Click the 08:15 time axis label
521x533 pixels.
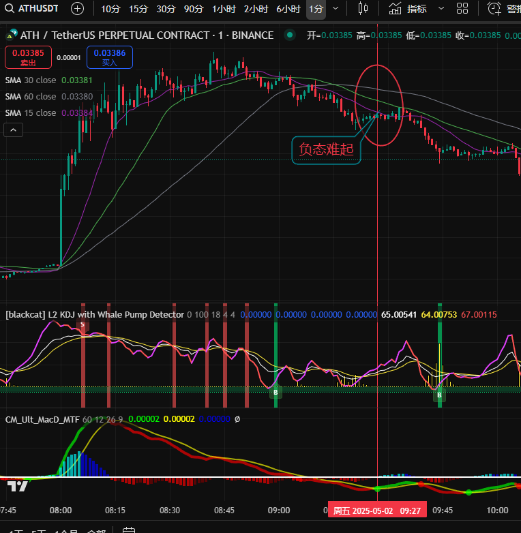coord(115,511)
